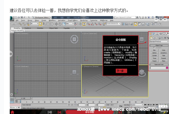Open the Motion panel wheel icon
This screenshot has height=114, width=169.
(161, 34)
